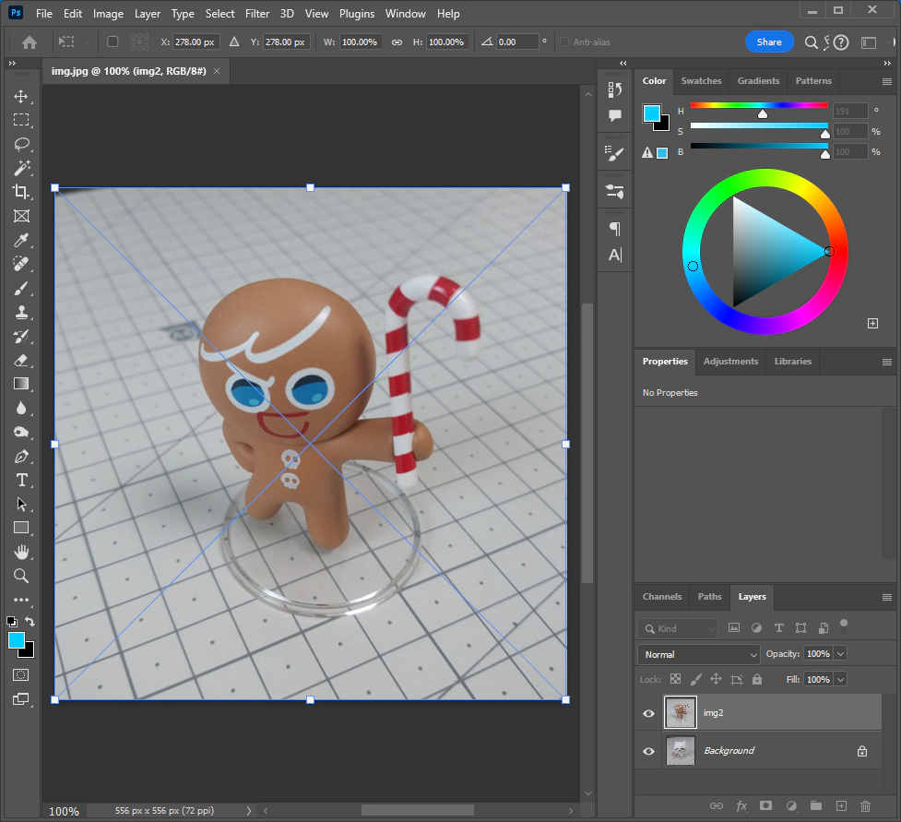
Task: Swap foreground and background colors
Action: (30, 622)
